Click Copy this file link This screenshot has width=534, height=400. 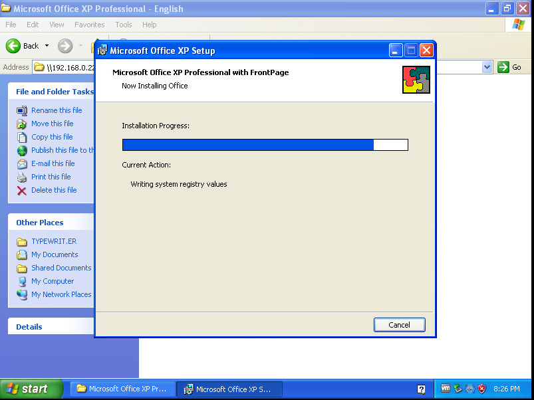click(x=52, y=137)
